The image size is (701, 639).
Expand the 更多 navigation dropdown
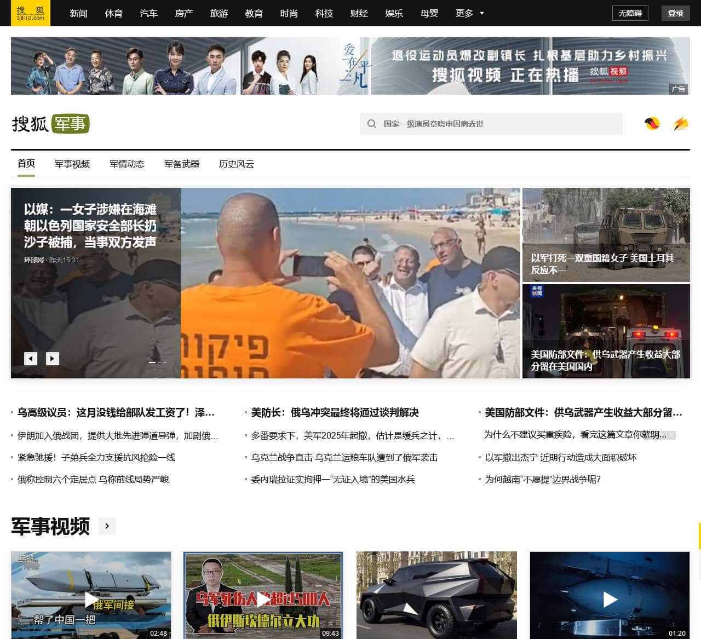(x=470, y=13)
